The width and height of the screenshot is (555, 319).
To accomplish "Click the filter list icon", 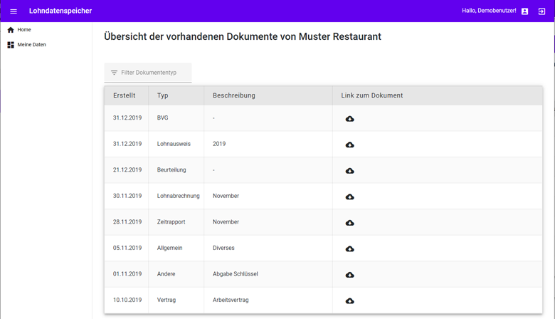I will [114, 73].
